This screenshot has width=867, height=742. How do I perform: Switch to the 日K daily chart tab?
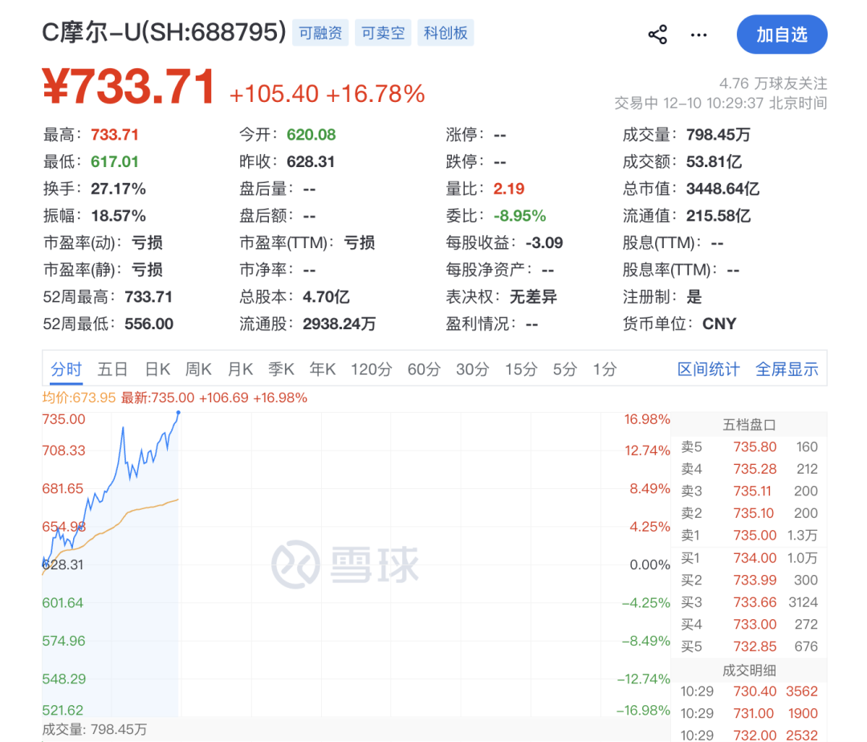[157, 369]
